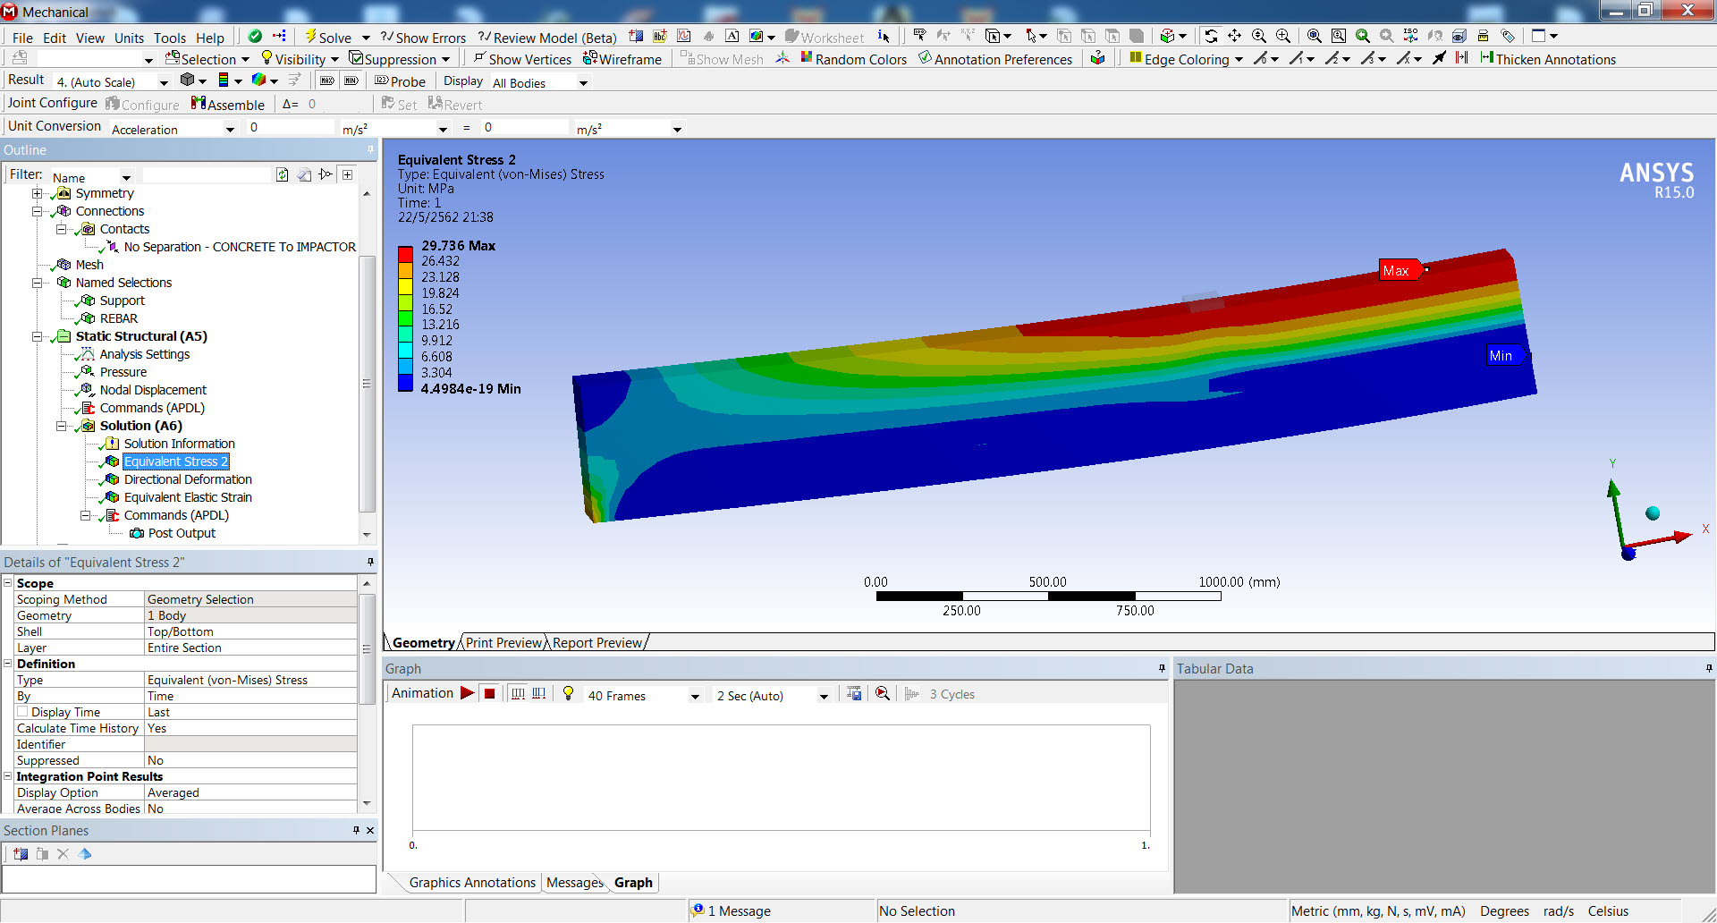Open the File menu
The width and height of the screenshot is (1717, 923).
(x=22, y=38)
